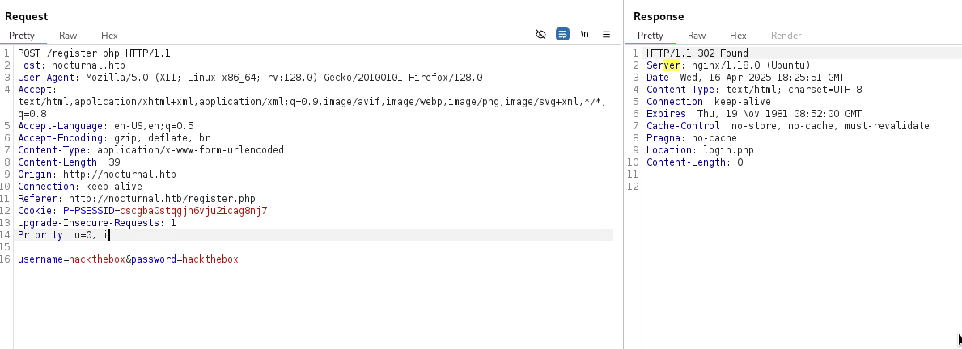The image size is (962, 349).
Task: Select the Request panel's Pretty tab
Action: (x=22, y=36)
